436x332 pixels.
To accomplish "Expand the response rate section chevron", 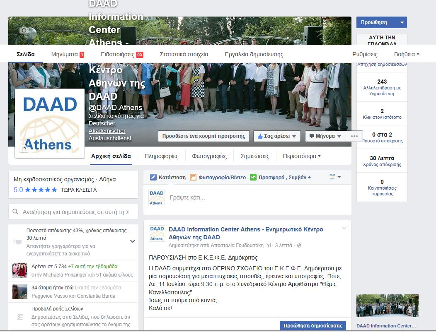I will point(133,241).
